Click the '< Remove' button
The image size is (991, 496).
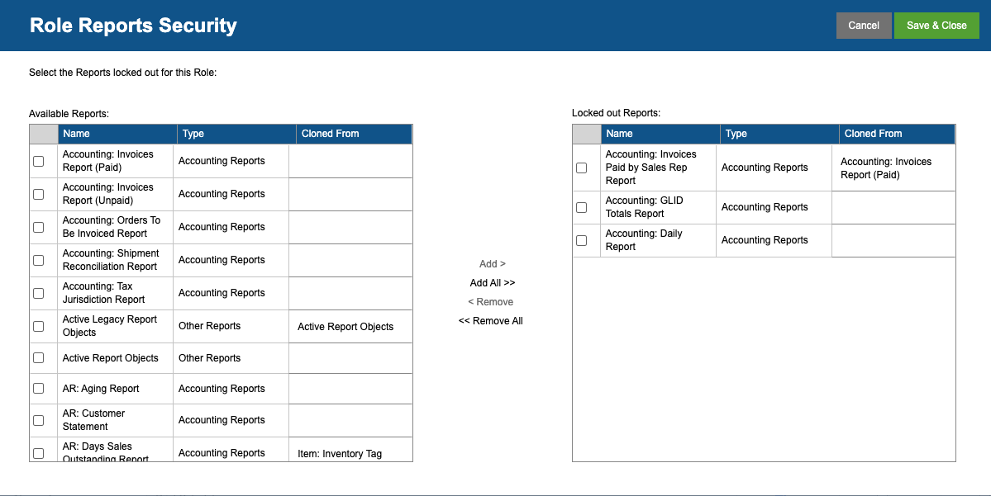pos(490,301)
